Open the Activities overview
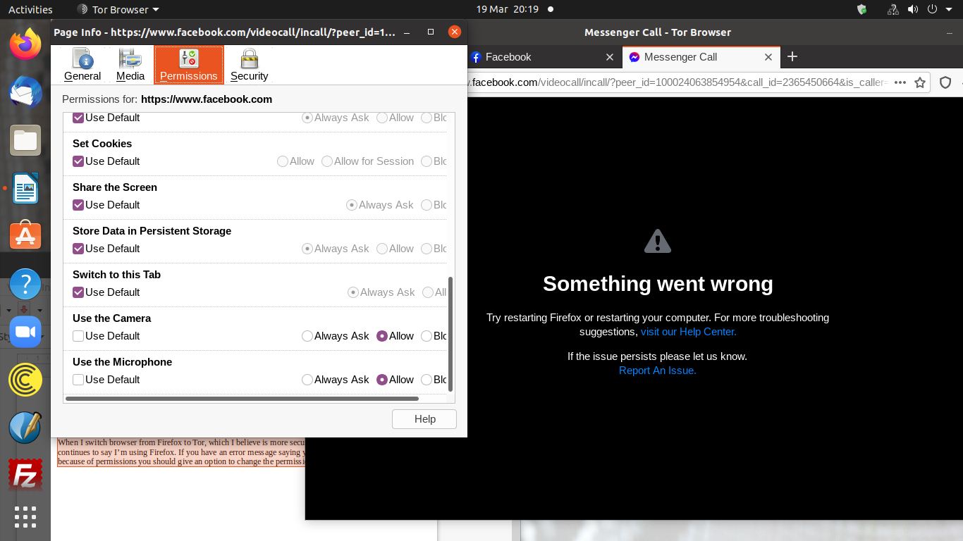This screenshot has height=541, width=963. [30, 10]
